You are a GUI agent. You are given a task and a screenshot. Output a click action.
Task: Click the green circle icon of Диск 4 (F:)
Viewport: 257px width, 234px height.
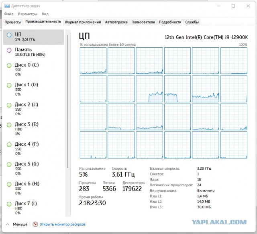click(9, 144)
